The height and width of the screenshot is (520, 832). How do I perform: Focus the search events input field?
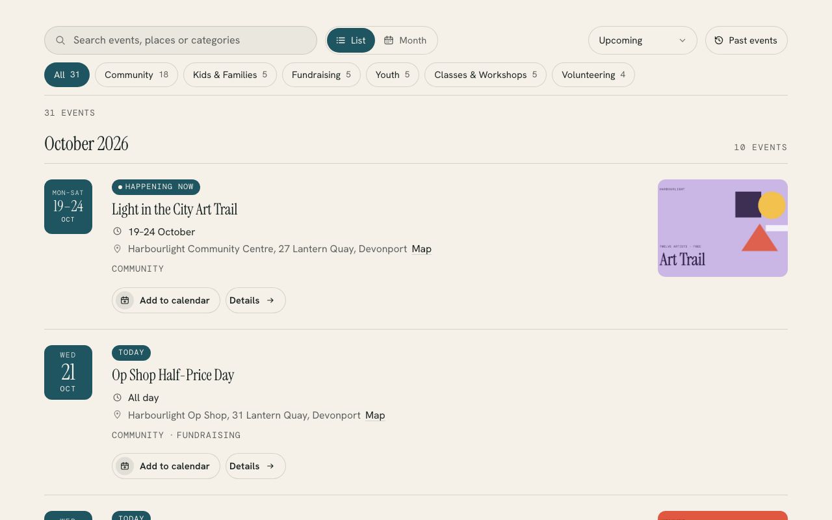tap(181, 40)
